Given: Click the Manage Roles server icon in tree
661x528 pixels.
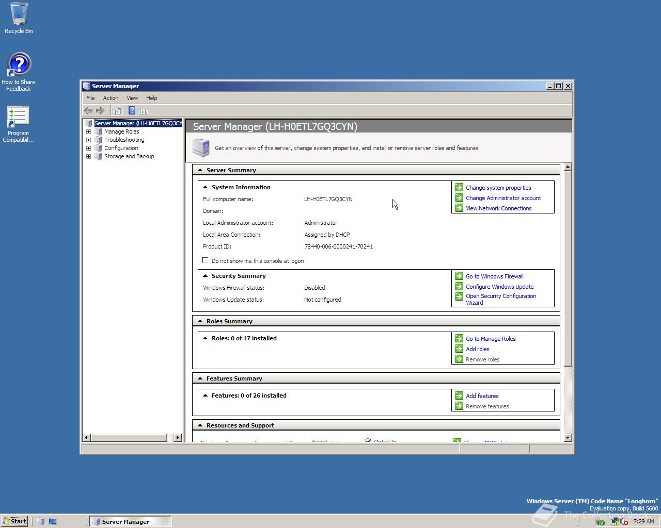Looking at the screenshot, I should coord(98,131).
